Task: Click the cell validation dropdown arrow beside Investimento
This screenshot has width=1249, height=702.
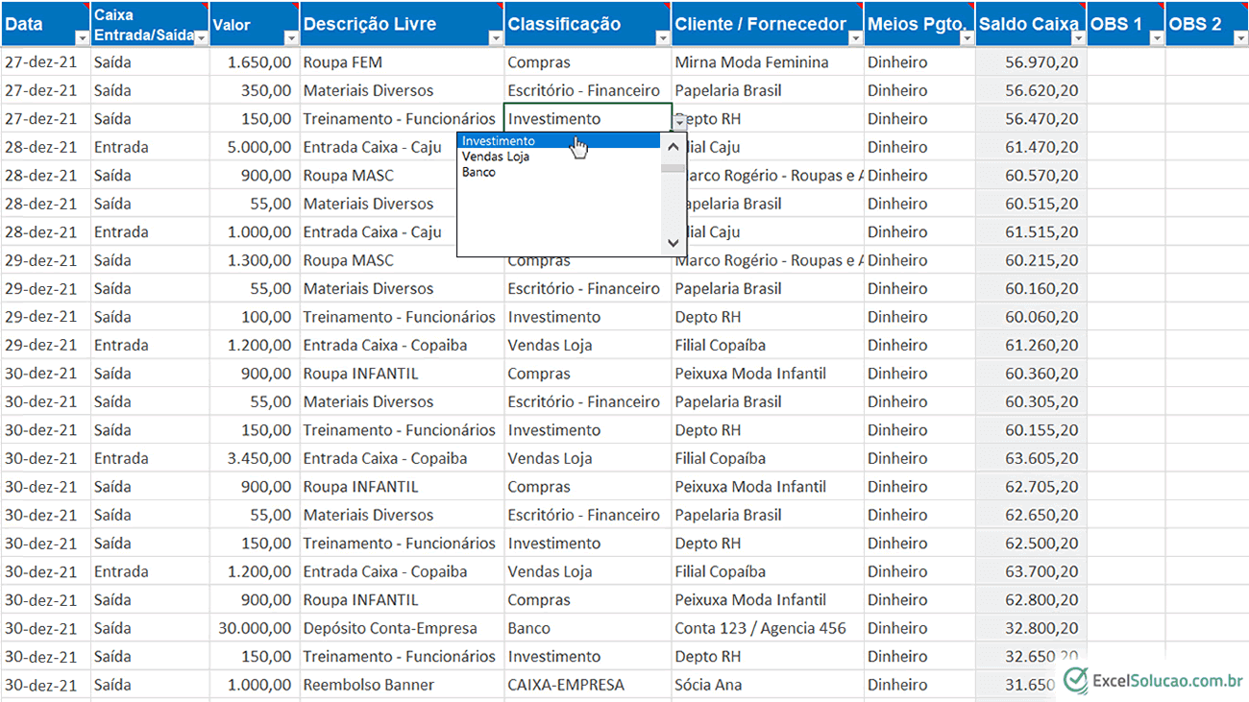Action: coord(680,122)
